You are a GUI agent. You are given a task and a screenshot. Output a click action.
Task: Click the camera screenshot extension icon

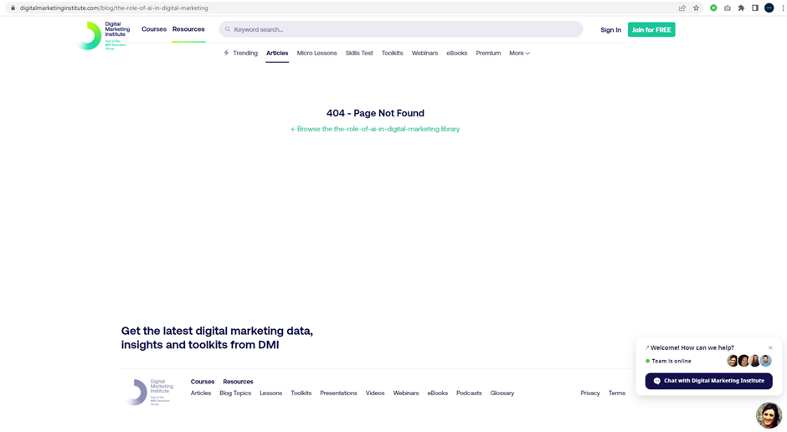tap(728, 8)
